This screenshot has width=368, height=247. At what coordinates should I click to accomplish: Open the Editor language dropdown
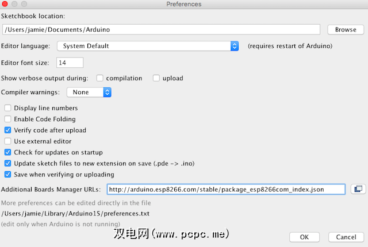click(x=148, y=46)
